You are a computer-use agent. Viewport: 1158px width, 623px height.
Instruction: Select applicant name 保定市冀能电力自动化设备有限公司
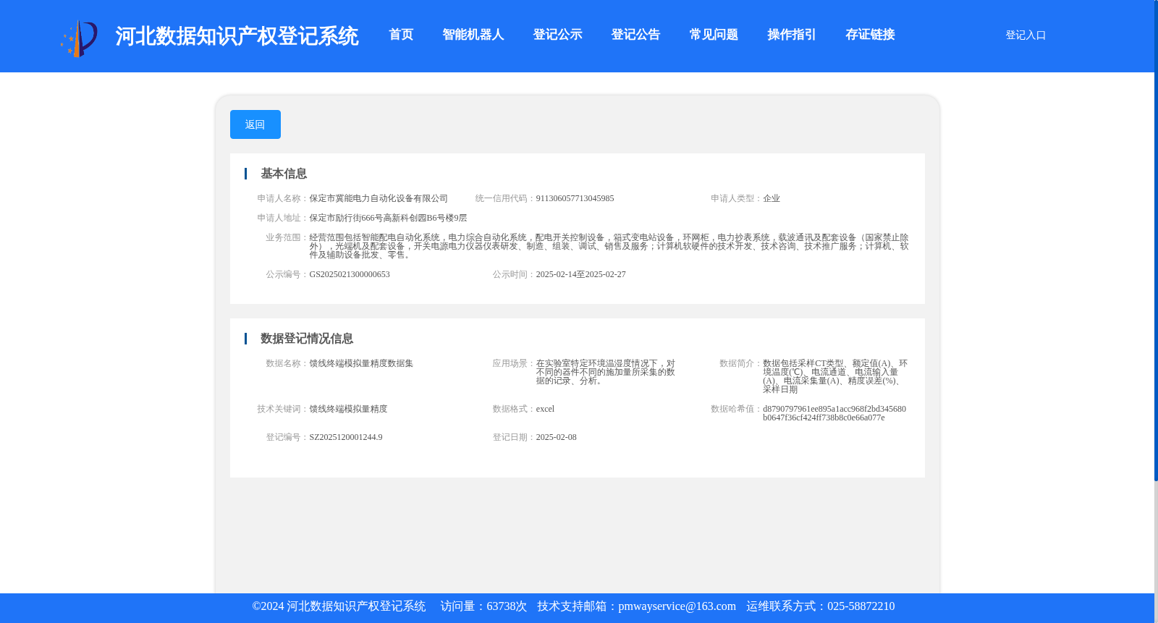point(379,198)
